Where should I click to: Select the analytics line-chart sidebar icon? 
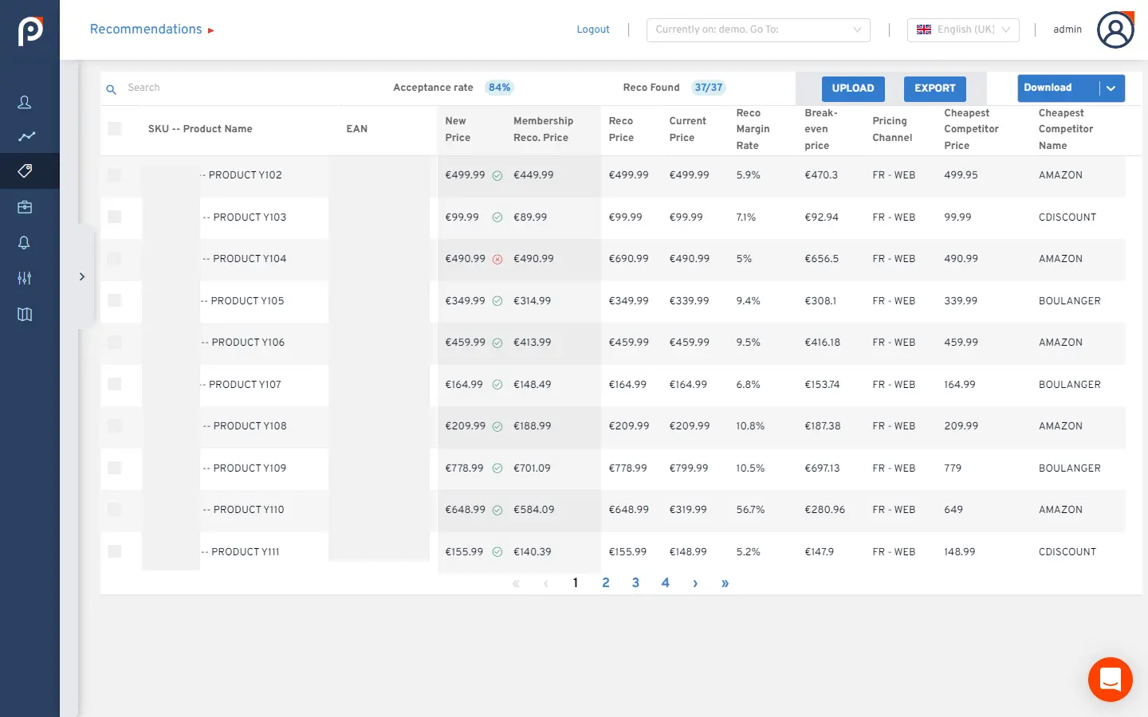click(26, 136)
